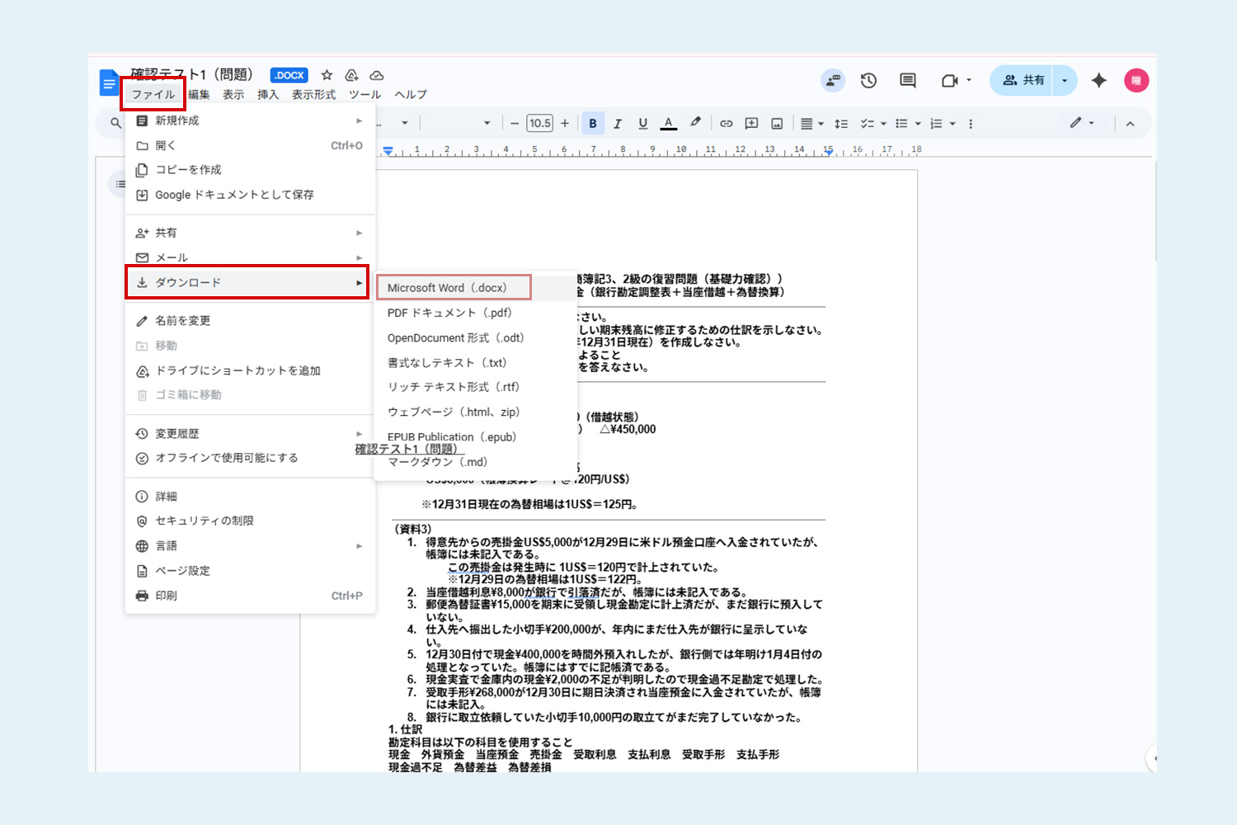Image resolution: width=1237 pixels, height=825 pixels.
Task: Click the add comment toolbar icon
Action: [751, 124]
